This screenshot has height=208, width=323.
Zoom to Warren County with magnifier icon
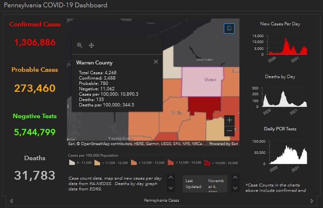[x=80, y=45]
